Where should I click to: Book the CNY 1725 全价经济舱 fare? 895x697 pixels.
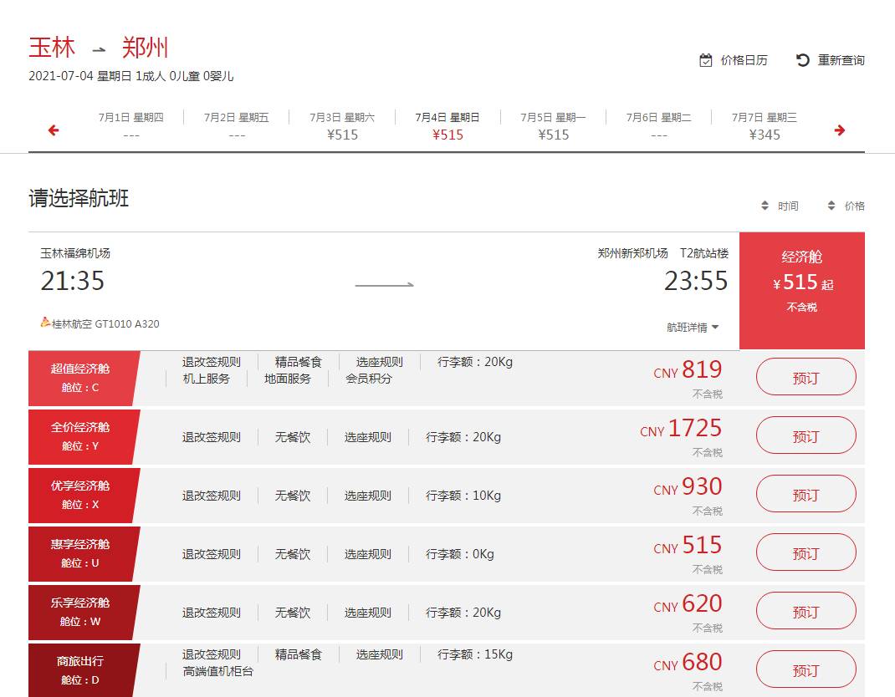pos(805,436)
